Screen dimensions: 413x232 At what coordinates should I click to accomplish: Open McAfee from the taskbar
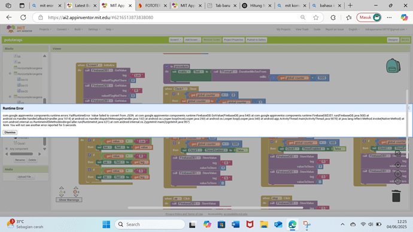(x=250, y=224)
